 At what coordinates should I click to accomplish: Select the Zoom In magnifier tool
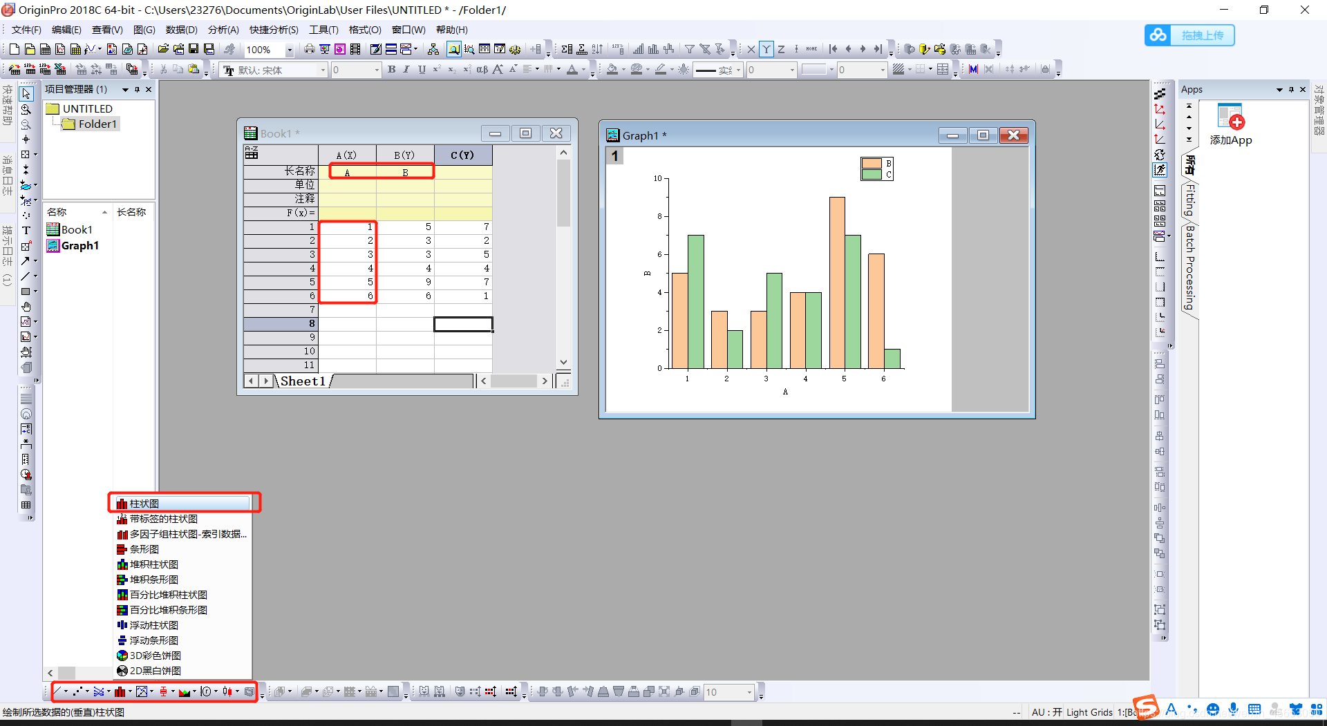pos(26,109)
